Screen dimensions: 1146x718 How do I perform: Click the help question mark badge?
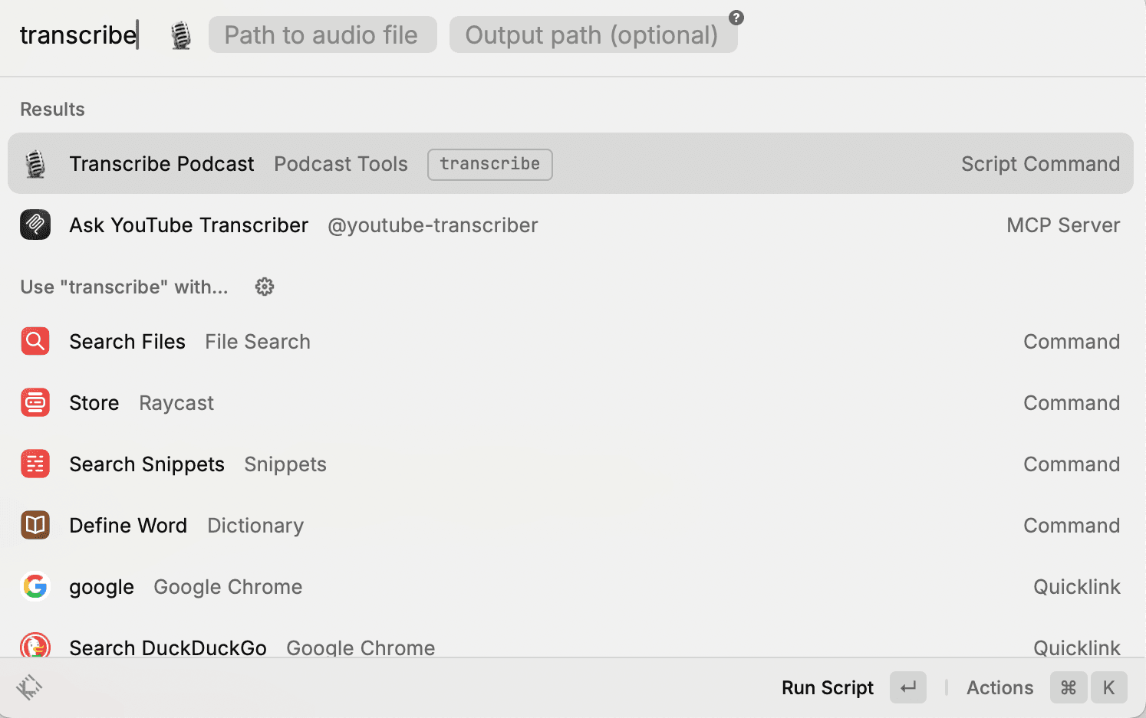(735, 17)
